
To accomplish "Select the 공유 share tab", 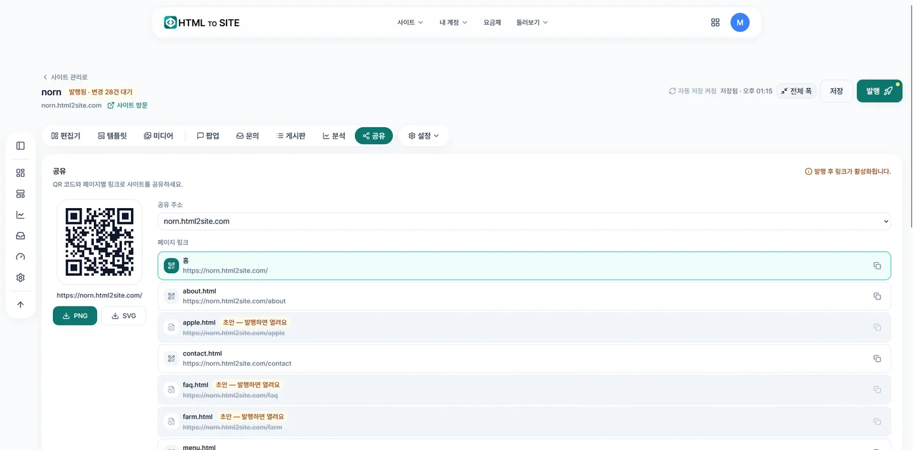I will tap(373, 136).
